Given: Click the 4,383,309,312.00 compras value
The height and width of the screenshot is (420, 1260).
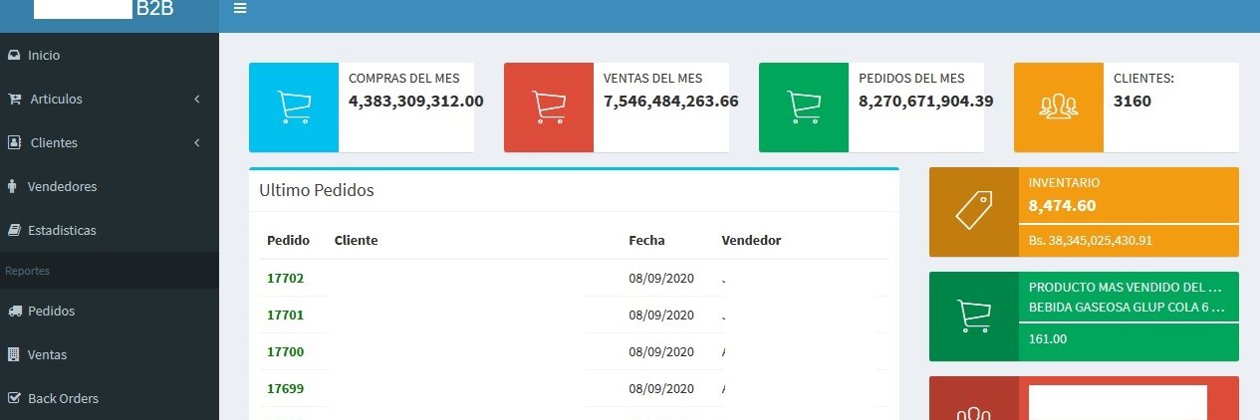Looking at the screenshot, I should tap(416, 101).
